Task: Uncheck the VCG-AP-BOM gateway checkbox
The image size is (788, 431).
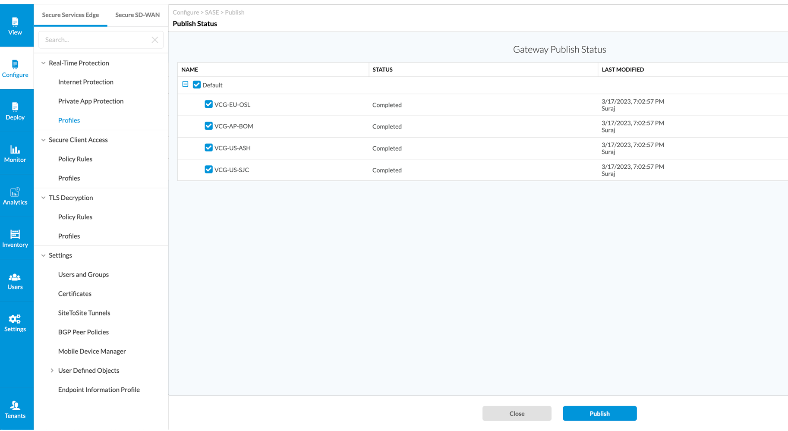Action: point(208,126)
